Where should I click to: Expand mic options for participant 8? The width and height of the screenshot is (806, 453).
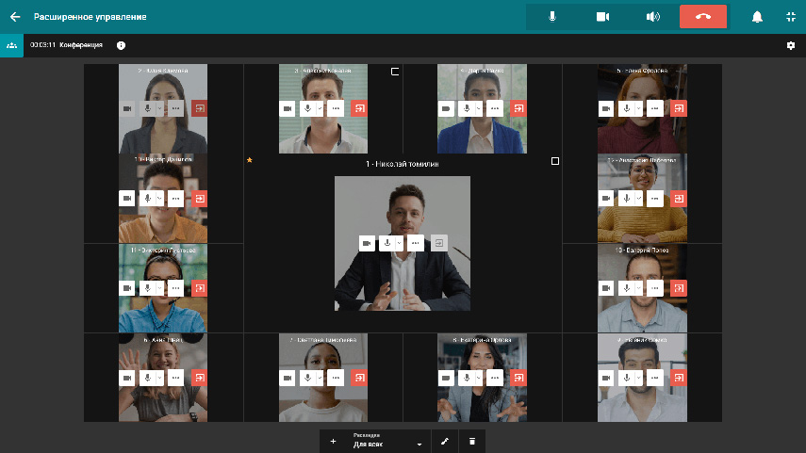point(479,378)
